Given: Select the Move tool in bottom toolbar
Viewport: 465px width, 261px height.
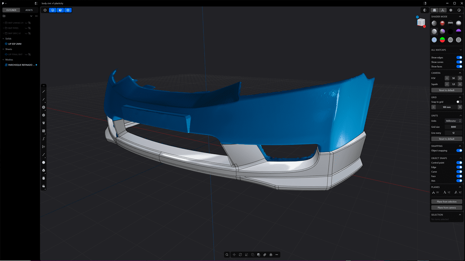Looking at the screenshot, I should coord(234,254).
